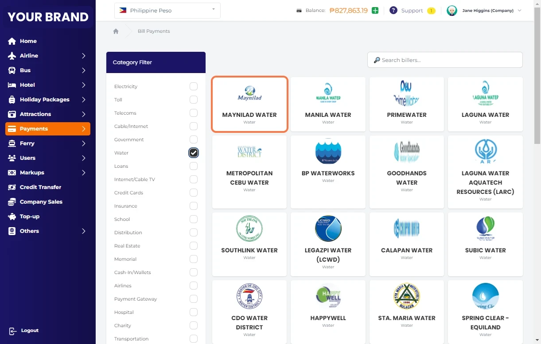
Task: Open the user avatar picture
Action: (x=451, y=11)
